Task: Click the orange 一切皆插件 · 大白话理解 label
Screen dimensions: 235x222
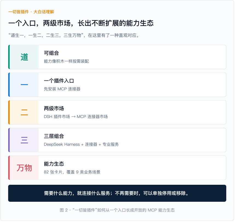Action: 31,12
